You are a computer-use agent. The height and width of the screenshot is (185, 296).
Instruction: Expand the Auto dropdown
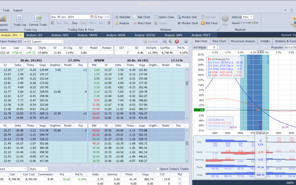46,169
